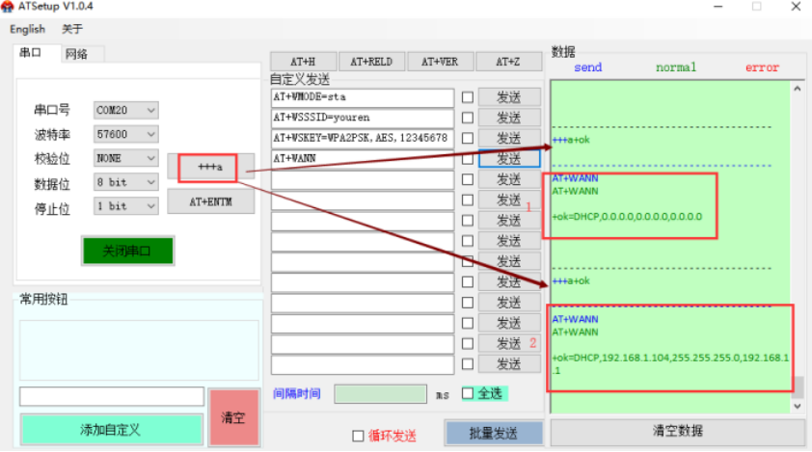
Task: Tick the checkbox beside AT+WSSSID=youren
Action: pos(468,118)
